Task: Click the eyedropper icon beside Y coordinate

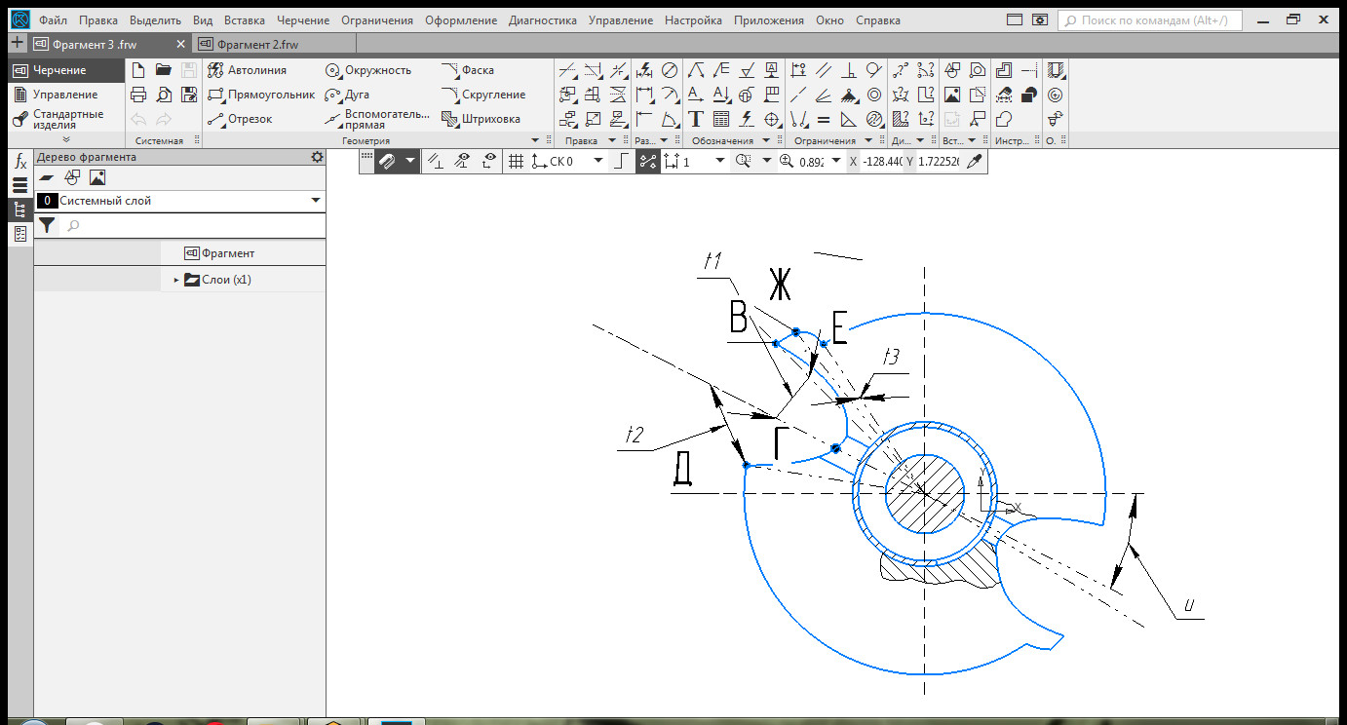Action: tap(973, 162)
